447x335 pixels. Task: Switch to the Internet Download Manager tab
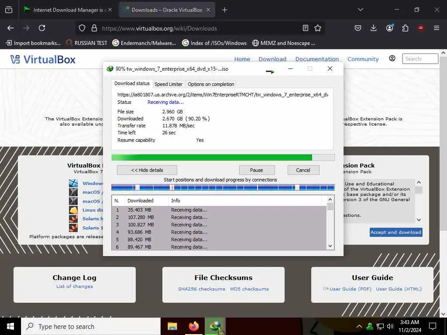(x=68, y=10)
